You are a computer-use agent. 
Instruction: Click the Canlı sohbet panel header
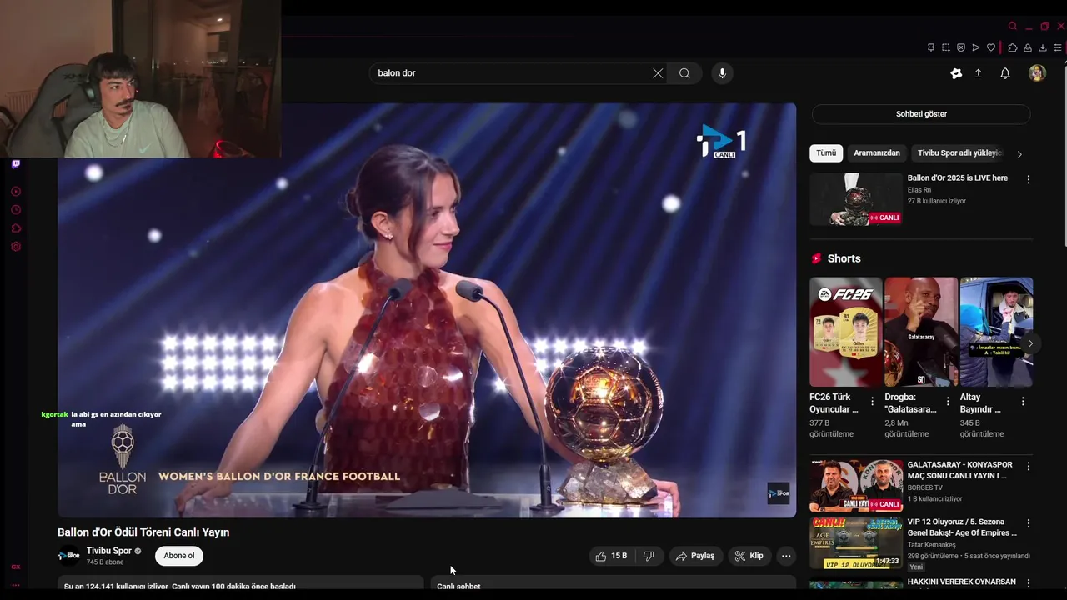pyautogui.click(x=458, y=586)
